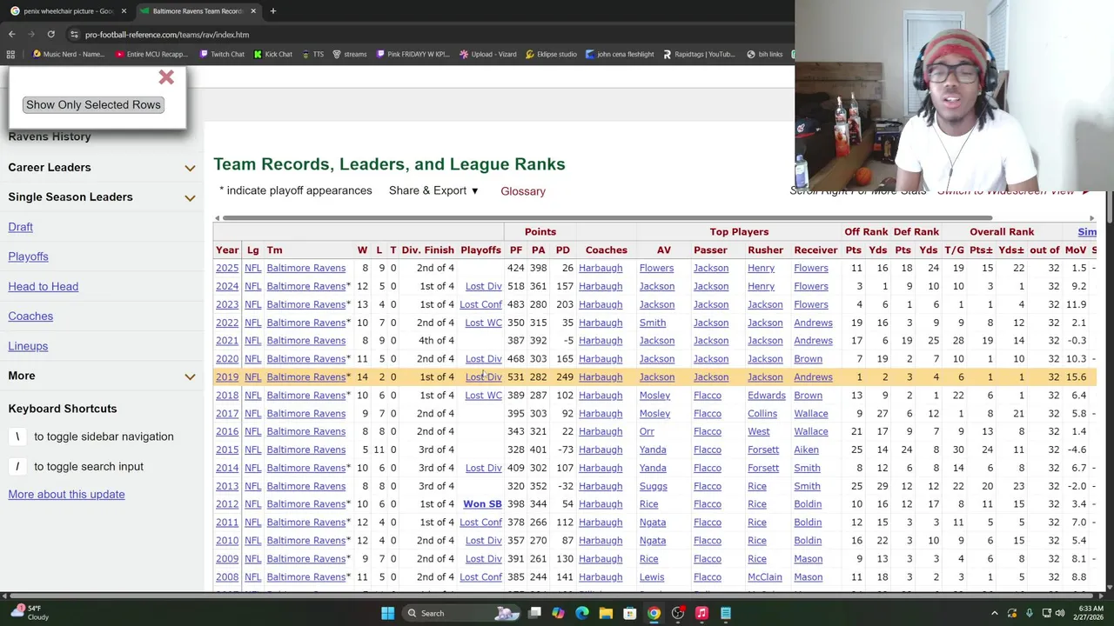Open a new browser tab
Screen dimensions: 1114x626
pyautogui.click(x=272, y=11)
